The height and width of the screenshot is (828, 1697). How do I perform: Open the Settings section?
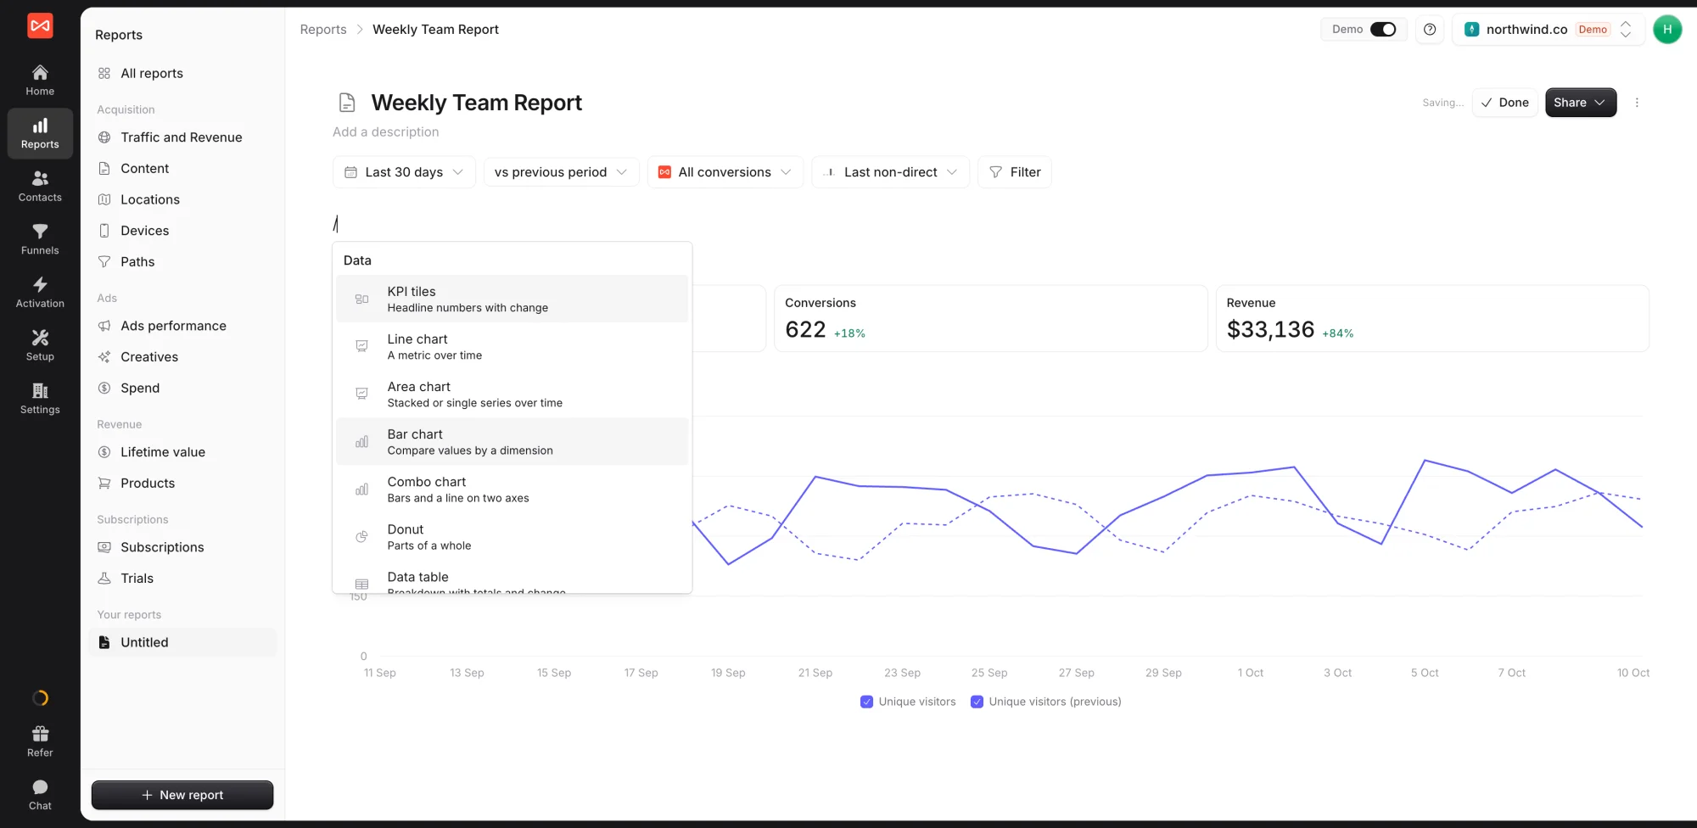pos(40,399)
